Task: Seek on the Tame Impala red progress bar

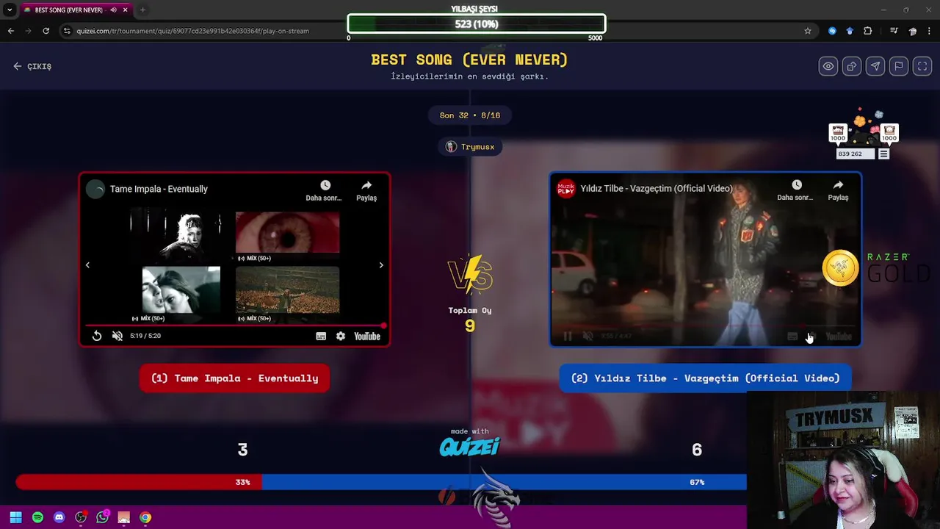Action: point(235,325)
